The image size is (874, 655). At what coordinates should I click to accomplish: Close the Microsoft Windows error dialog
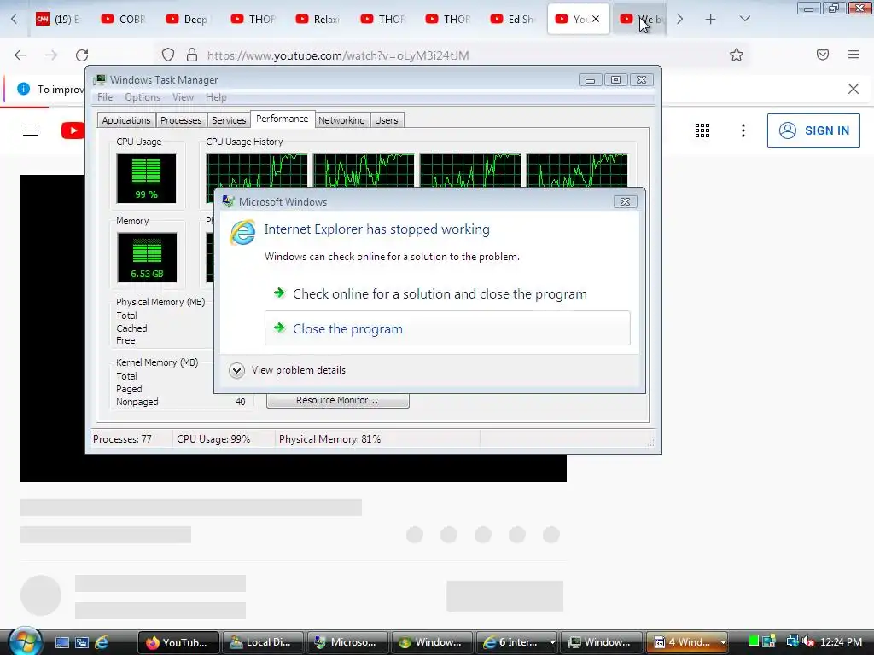[x=626, y=201]
